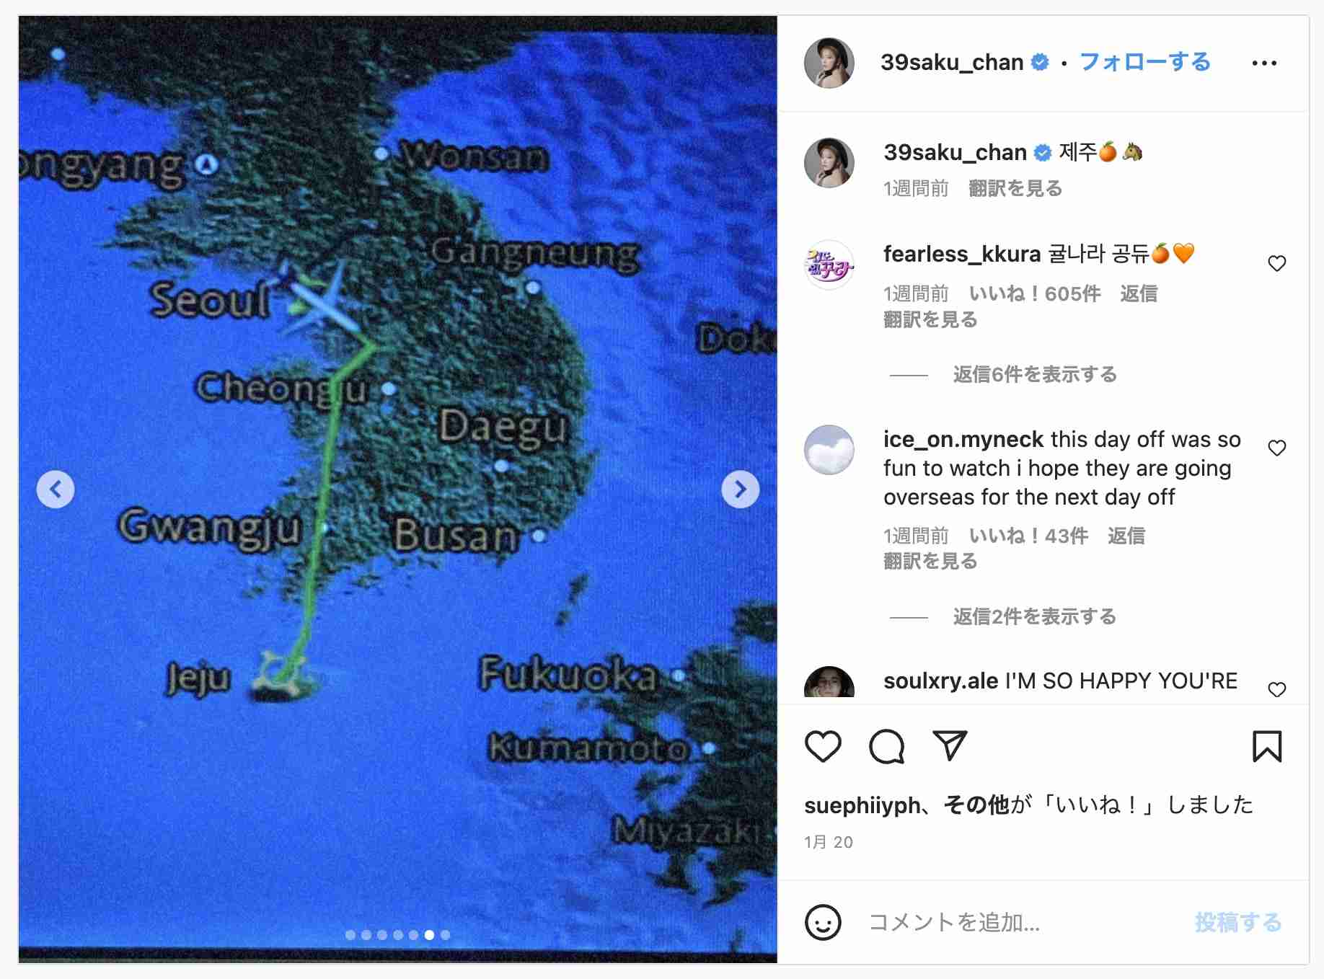Go to the previous carousel photo
Viewport: 1324px width, 979px height.
tap(56, 489)
